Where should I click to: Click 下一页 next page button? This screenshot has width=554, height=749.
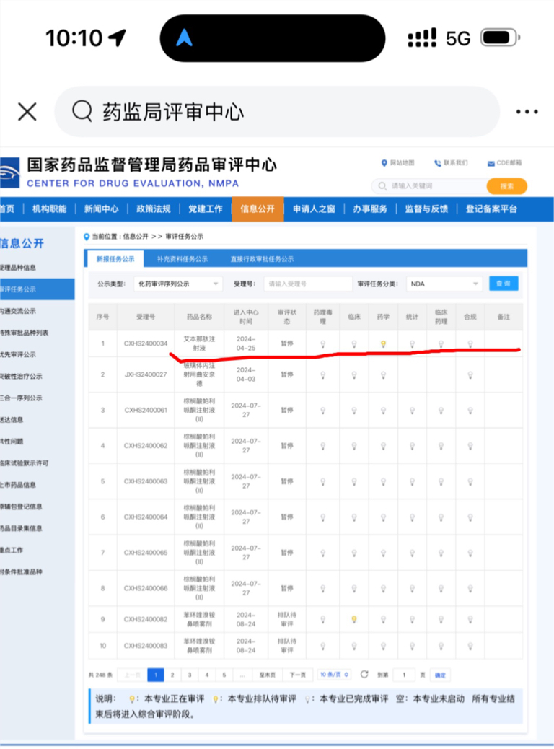click(297, 675)
